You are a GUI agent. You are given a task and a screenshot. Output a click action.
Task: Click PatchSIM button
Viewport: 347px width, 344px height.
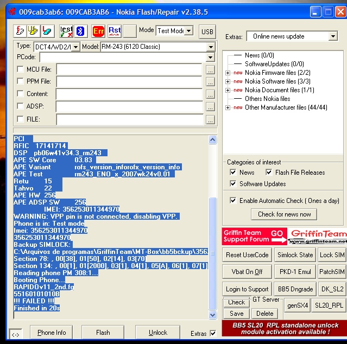coord(332,272)
